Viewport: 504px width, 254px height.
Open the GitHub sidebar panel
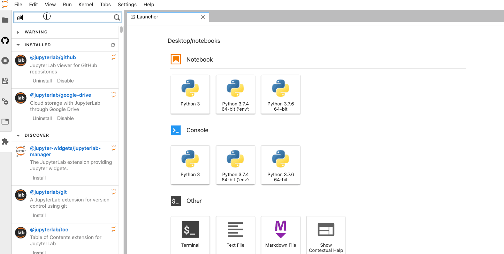pos(5,41)
